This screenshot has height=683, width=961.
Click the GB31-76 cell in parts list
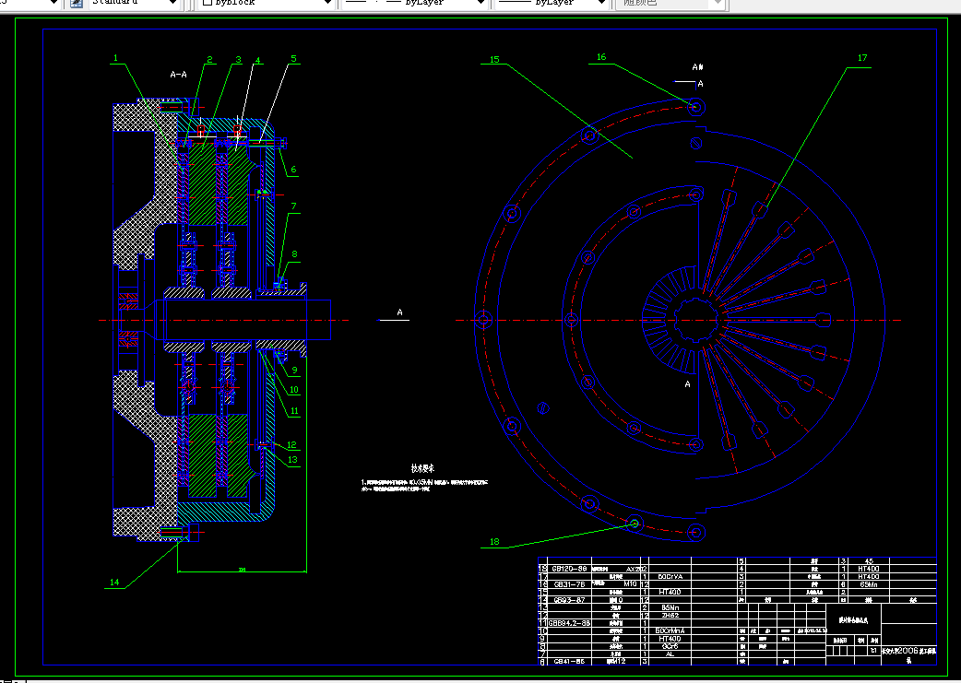(569, 584)
